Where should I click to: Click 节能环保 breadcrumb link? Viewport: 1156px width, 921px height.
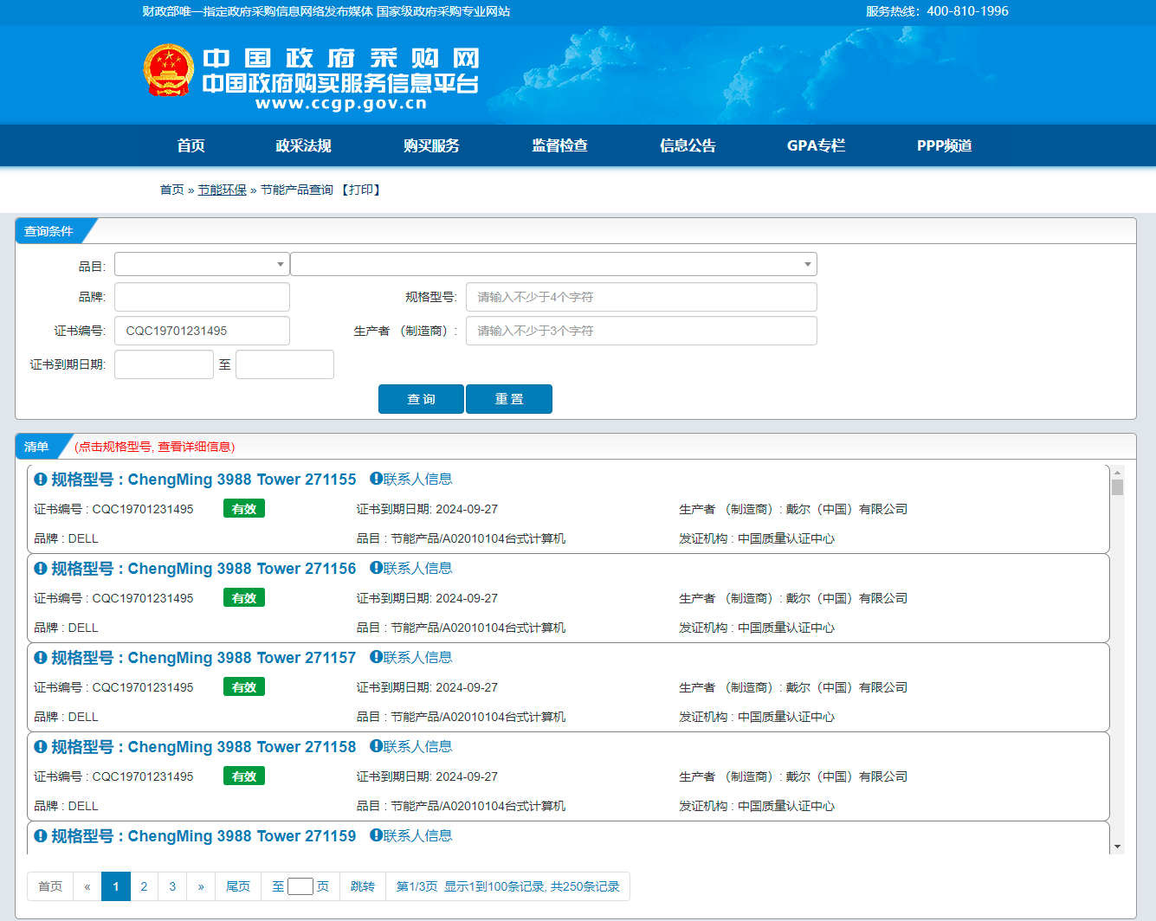[222, 190]
